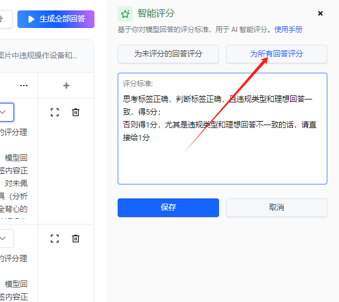Delete the second row with trash icon
The width and height of the screenshot is (339, 302).
click(x=76, y=239)
